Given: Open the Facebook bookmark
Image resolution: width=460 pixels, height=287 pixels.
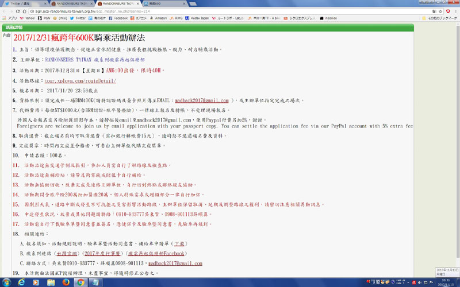Looking at the screenshot, I should click(118, 18).
